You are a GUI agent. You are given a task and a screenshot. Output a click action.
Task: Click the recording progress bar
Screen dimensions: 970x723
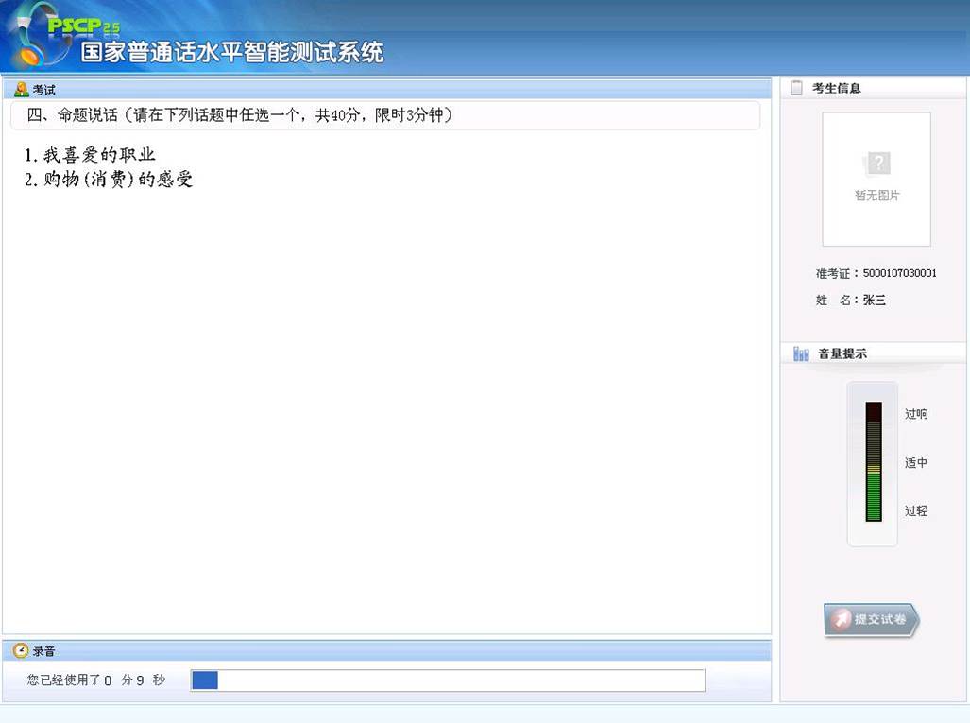pyautogui.click(x=449, y=680)
